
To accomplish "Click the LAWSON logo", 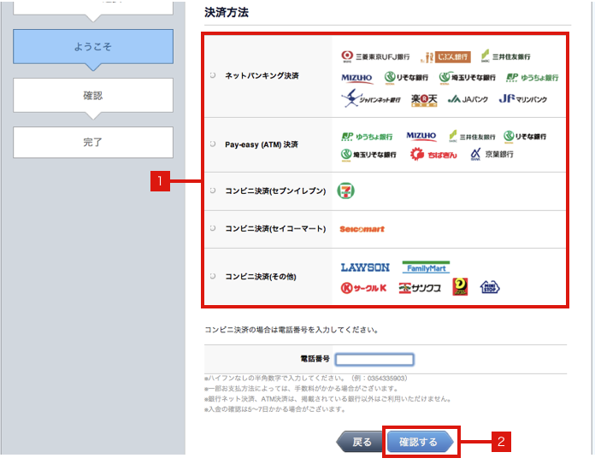I will tap(365, 267).
